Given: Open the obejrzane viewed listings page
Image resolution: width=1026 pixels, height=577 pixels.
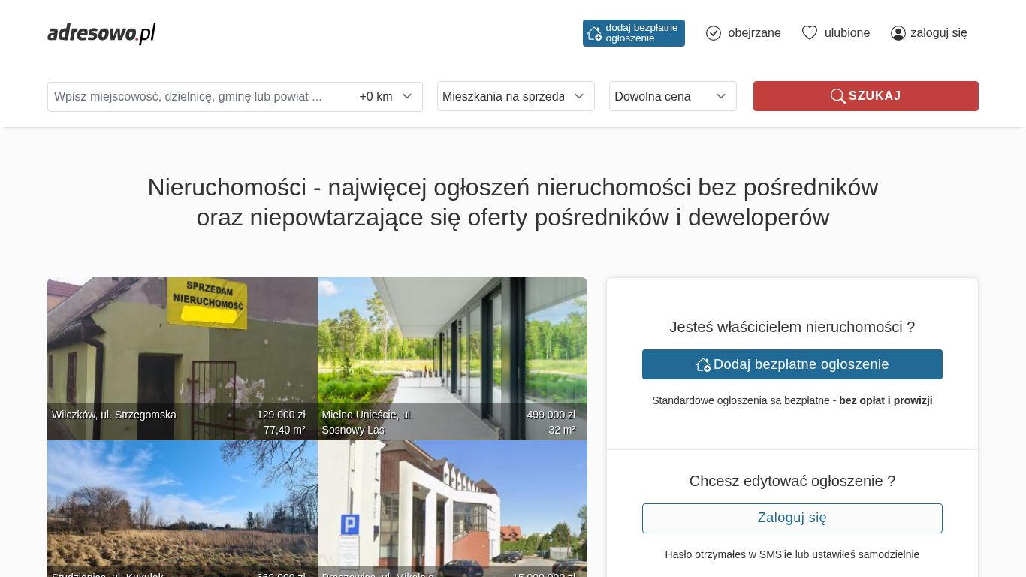Looking at the screenshot, I should (753, 33).
